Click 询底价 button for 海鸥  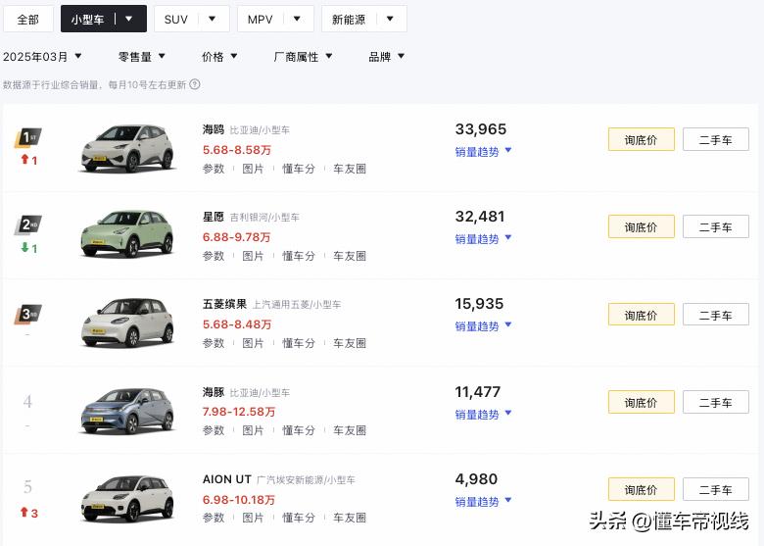pyautogui.click(x=641, y=140)
